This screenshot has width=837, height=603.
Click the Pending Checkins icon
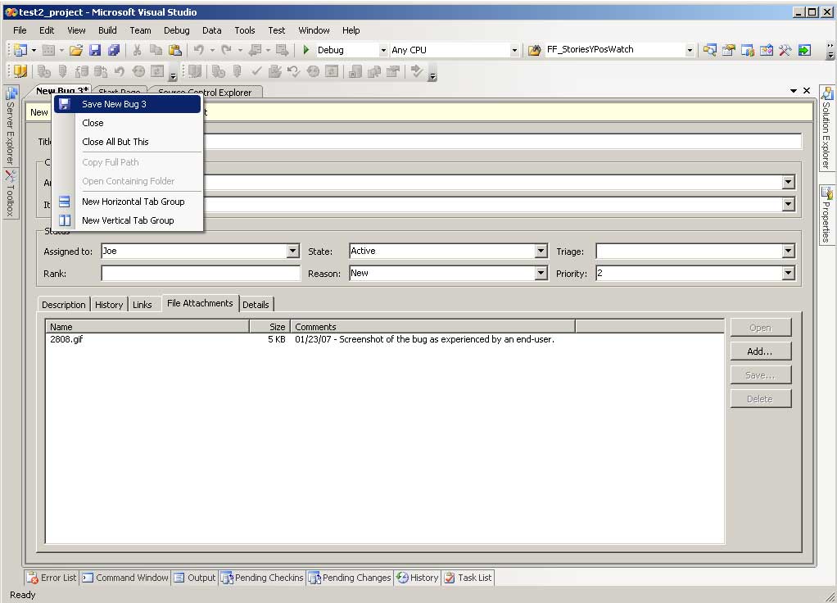227,578
